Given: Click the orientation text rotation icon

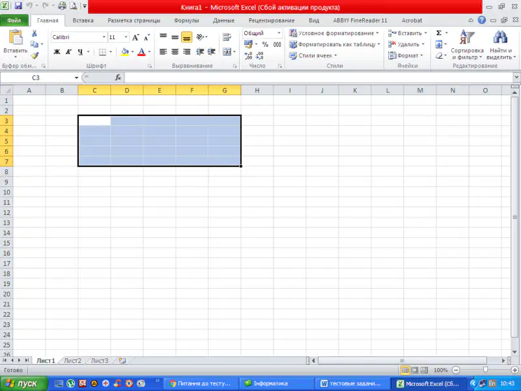Looking at the screenshot, I should pyautogui.click(x=201, y=37).
